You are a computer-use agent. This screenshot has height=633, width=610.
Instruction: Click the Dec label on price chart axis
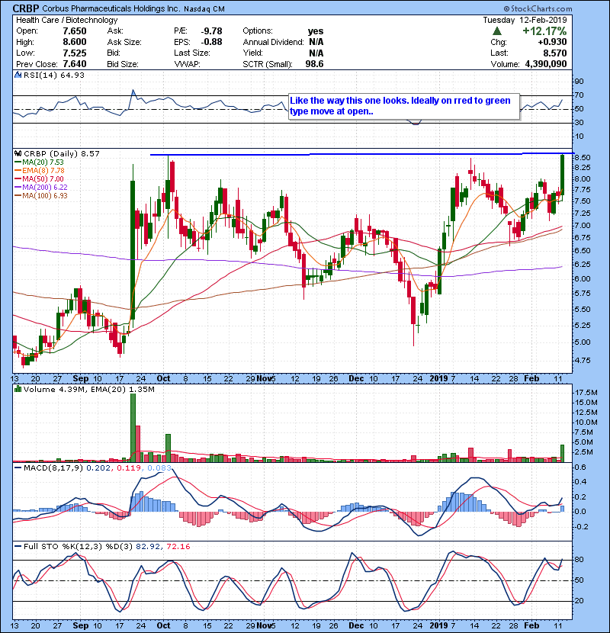pyautogui.click(x=357, y=379)
